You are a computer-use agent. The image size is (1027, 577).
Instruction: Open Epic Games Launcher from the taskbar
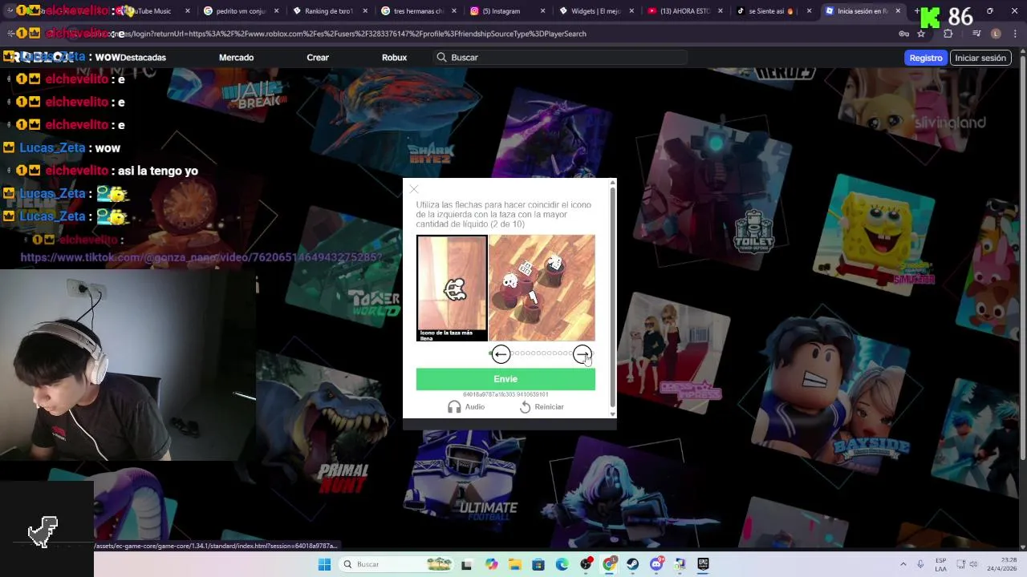coord(704,564)
